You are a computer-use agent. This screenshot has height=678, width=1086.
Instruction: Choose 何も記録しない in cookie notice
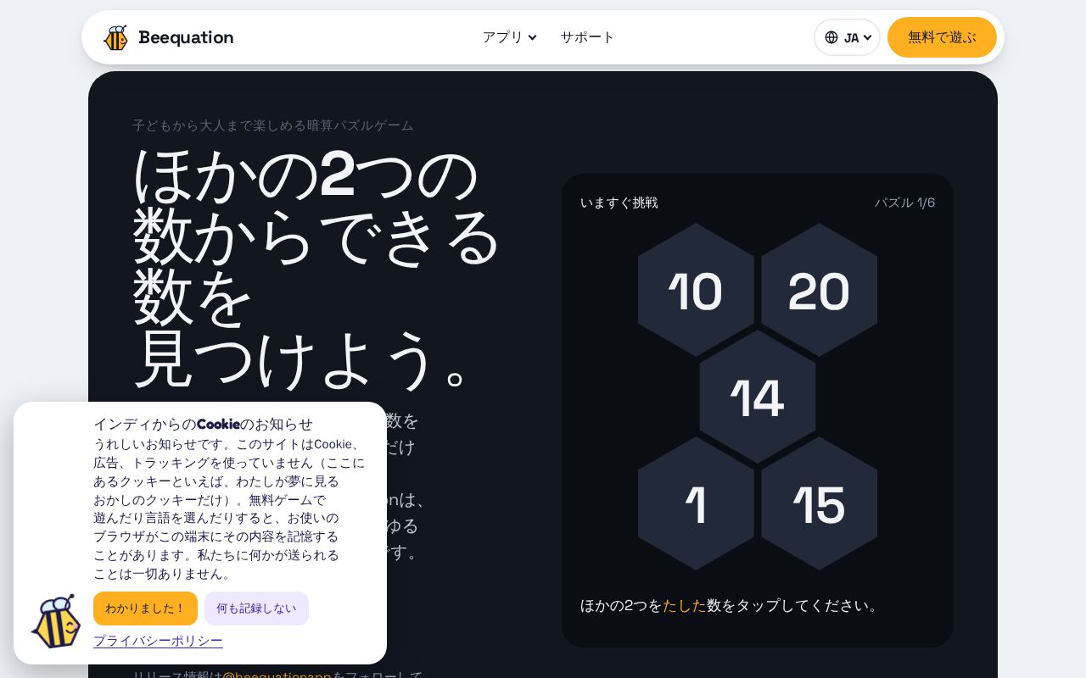(x=256, y=609)
